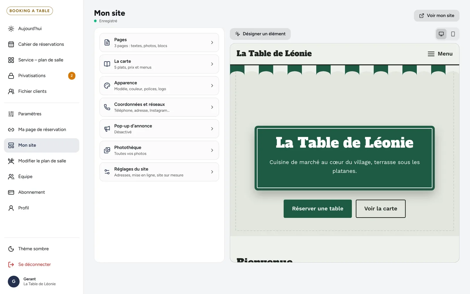Click Désigner un élément button
The width and height of the screenshot is (470, 294).
[x=260, y=34]
